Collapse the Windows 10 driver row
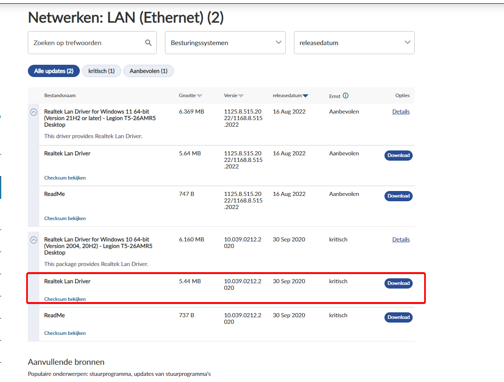The image size is (504, 382). tap(34, 240)
